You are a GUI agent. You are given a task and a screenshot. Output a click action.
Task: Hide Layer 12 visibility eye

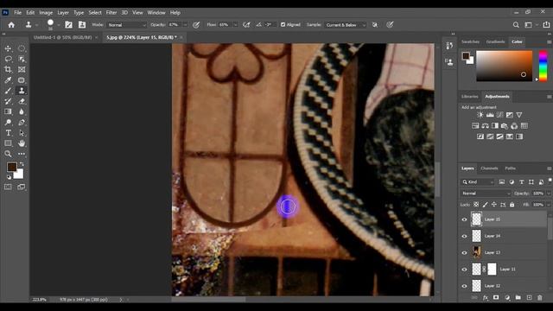tap(464, 286)
